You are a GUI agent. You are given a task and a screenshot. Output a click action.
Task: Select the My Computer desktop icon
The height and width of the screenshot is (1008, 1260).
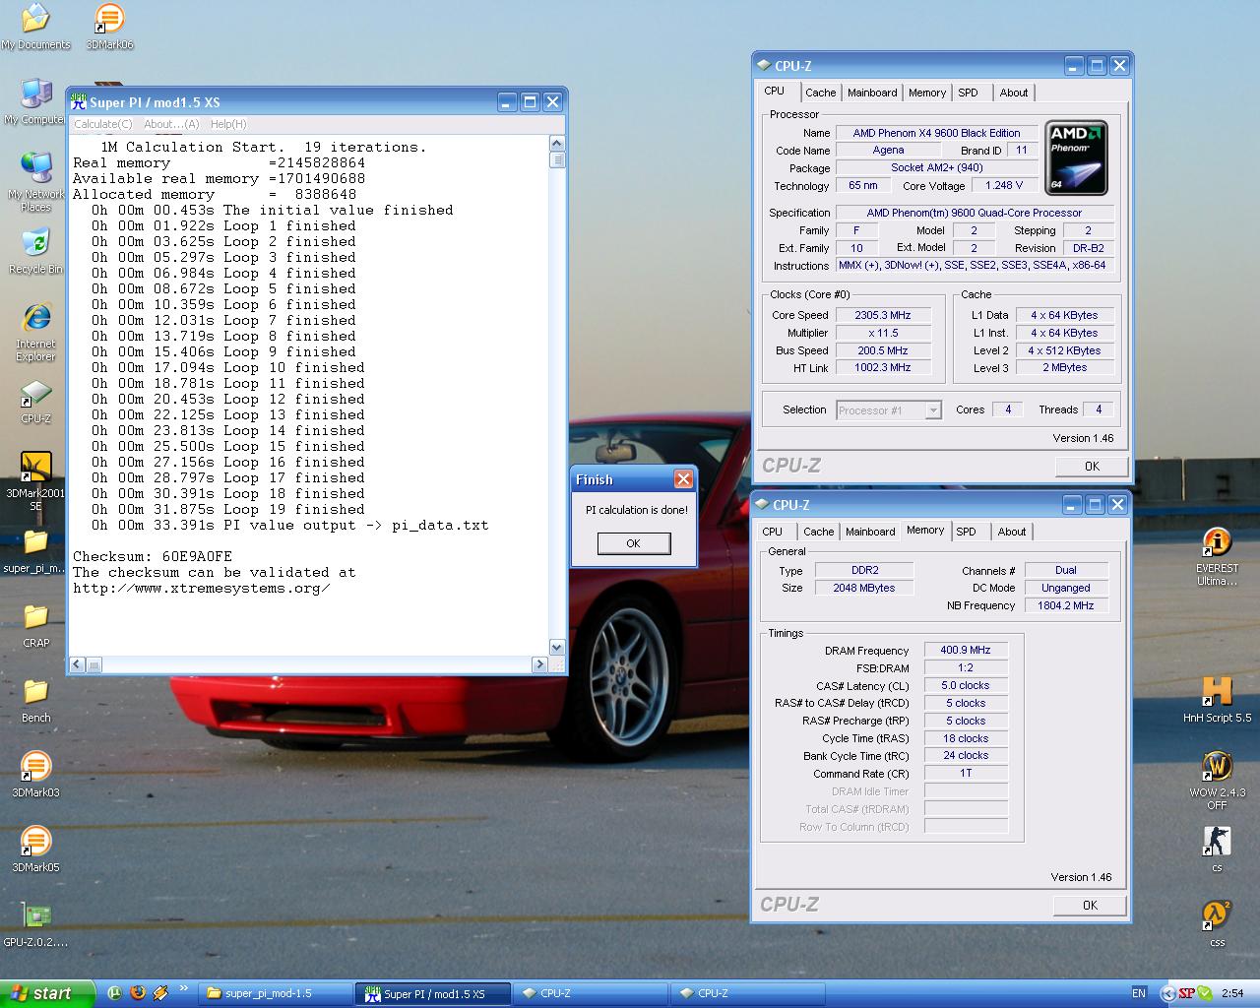[34, 102]
